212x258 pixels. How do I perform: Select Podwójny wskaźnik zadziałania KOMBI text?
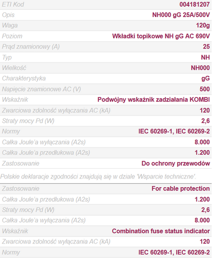(x=154, y=100)
